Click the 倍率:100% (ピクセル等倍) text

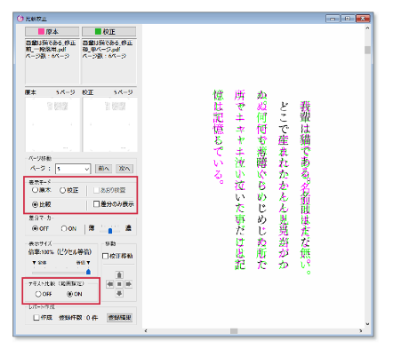tap(60, 252)
